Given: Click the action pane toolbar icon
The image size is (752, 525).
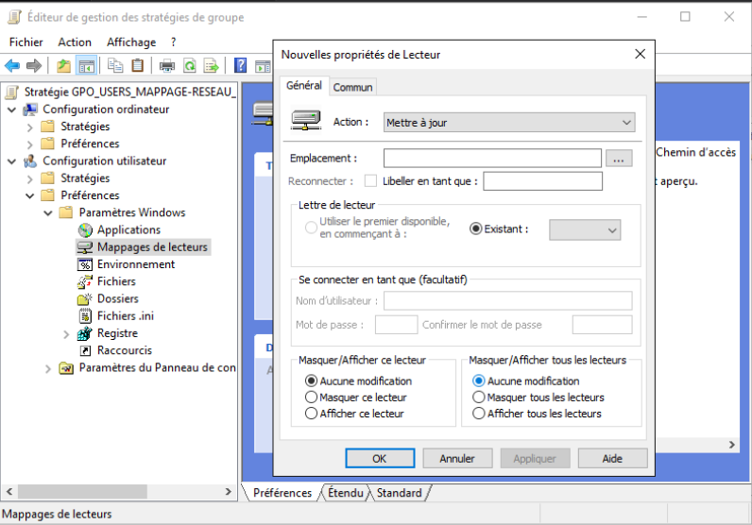Looking at the screenshot, I should (264, 66).
